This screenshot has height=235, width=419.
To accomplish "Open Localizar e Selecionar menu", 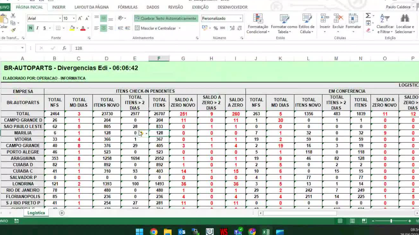I will tap(405, 23).
